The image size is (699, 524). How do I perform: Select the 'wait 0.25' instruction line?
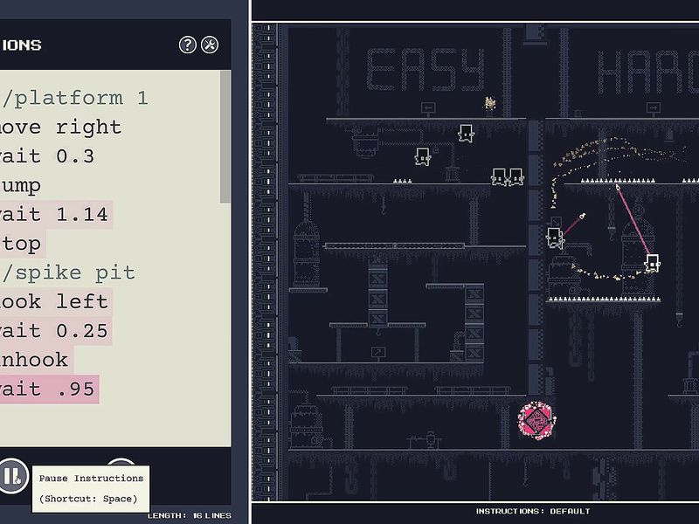pos(56,331)
